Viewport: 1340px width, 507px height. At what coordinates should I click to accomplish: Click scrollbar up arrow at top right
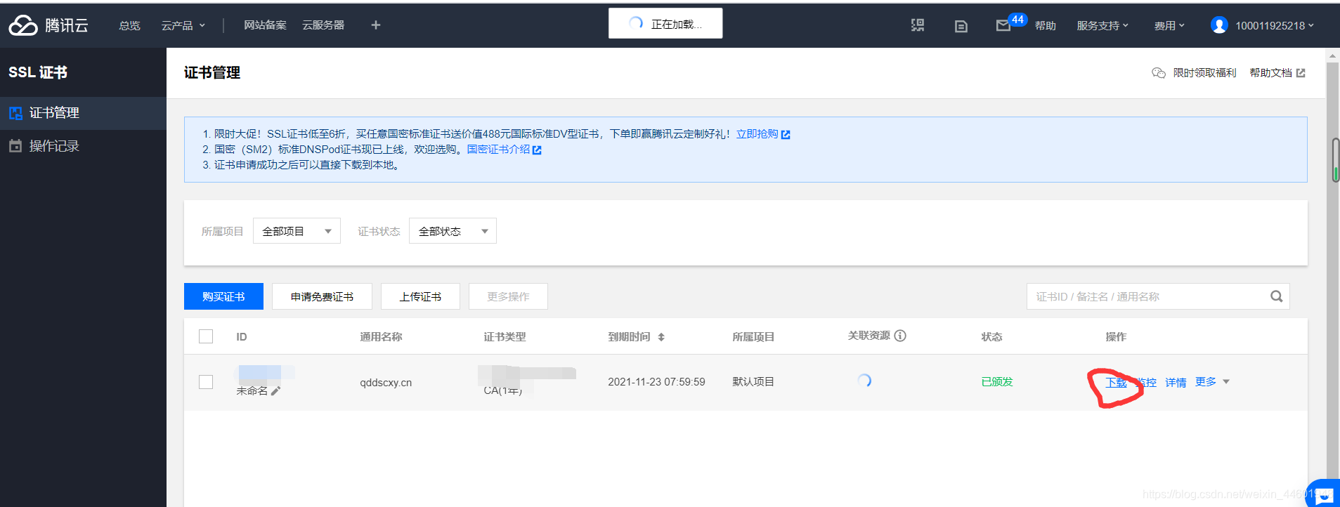pos(1332,55)
